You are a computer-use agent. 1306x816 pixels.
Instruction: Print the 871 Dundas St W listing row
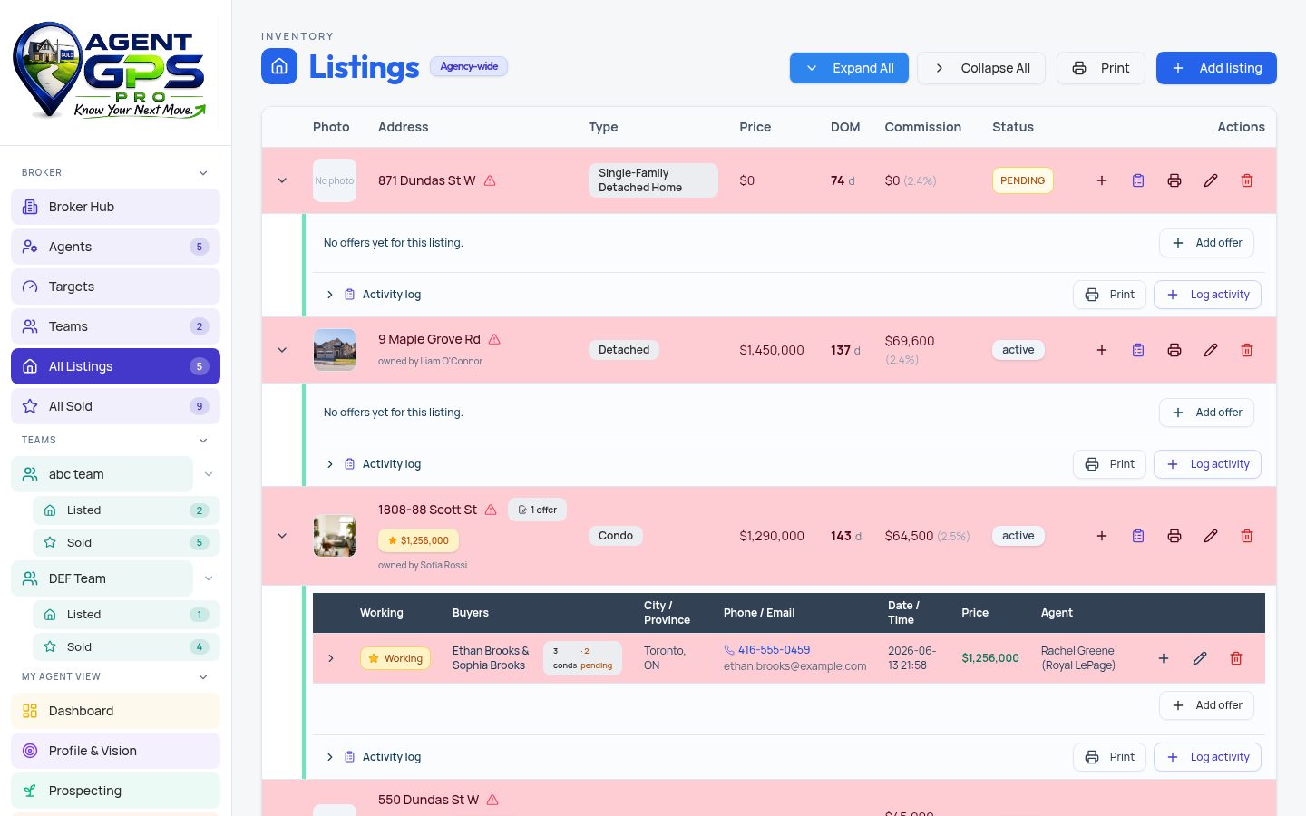(x=1174, y=180)
